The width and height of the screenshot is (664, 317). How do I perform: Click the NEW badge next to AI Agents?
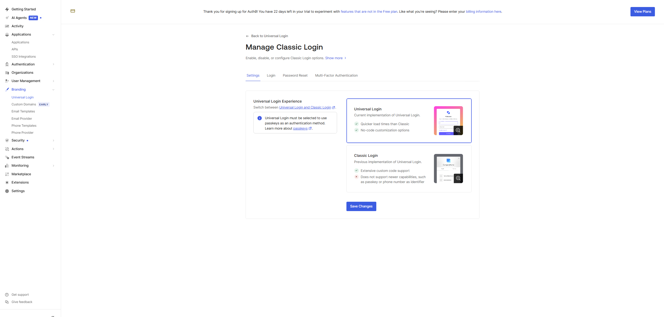[x=33, y=18]
